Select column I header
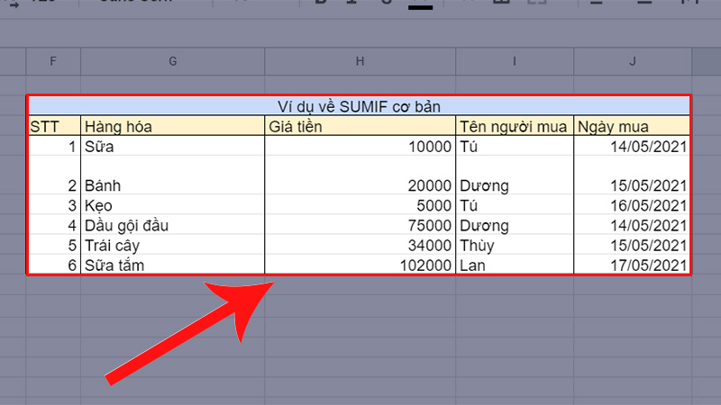 (x=514, y=61)
